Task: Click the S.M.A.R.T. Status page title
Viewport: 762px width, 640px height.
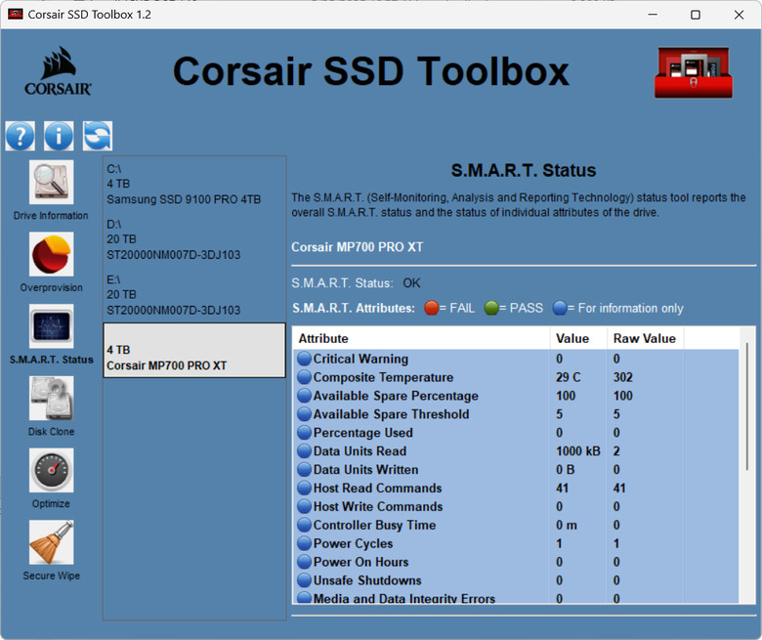Action: (x=524, y=171)
